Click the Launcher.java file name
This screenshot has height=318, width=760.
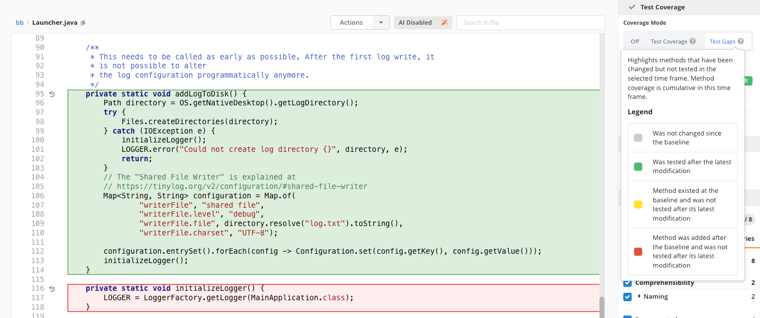[x=55, y=23]
